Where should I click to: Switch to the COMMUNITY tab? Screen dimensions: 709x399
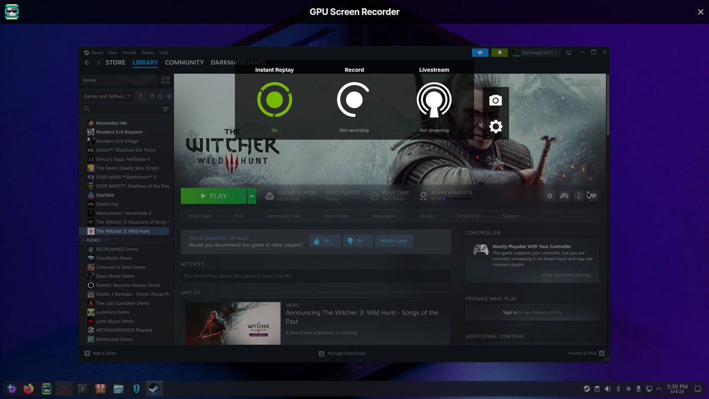[x=184, y=63]
